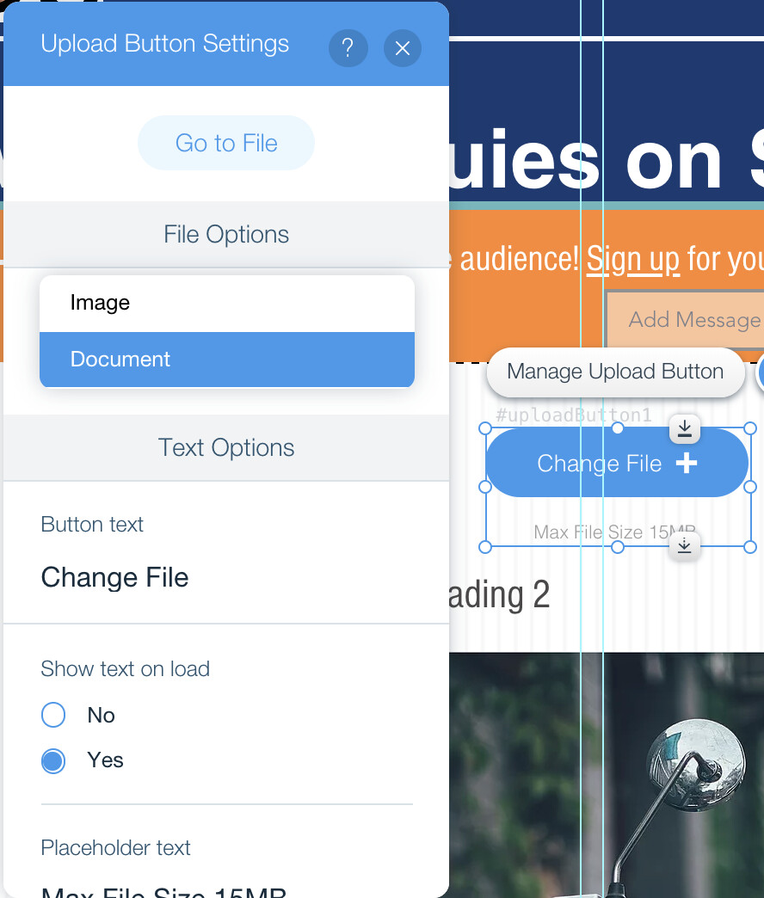
Task: Click the top download-arrow handle on upload button
Action: point(684,429)
